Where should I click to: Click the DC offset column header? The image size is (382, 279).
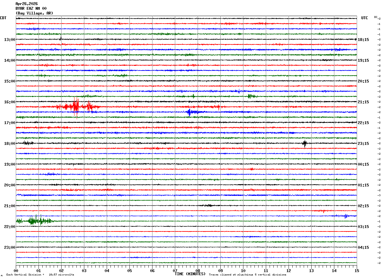coord(376,17)
